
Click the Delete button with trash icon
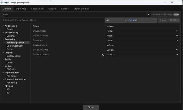(x=174, y=20)
